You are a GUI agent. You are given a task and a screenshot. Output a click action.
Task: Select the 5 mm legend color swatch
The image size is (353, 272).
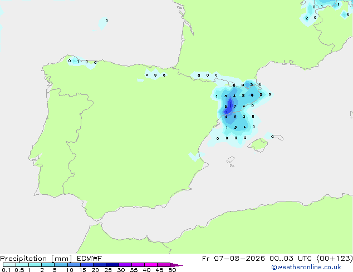61,265
